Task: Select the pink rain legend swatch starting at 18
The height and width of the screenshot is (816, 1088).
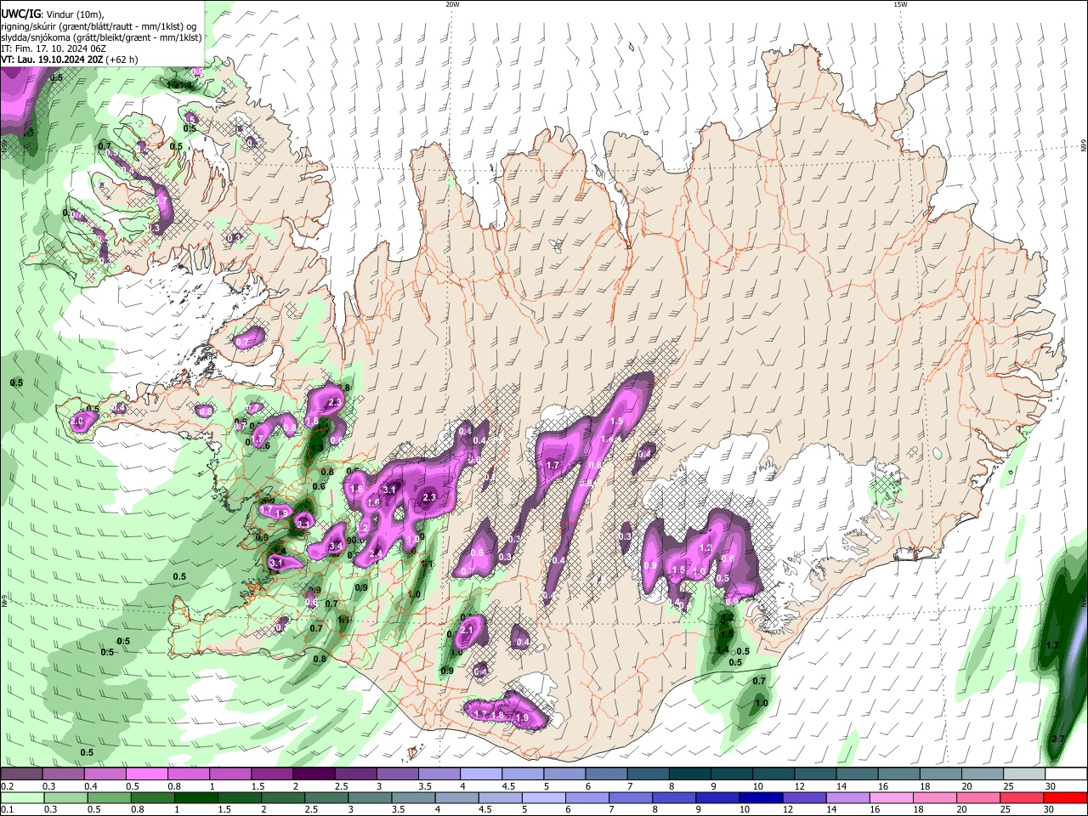Action: click(x=935, y=797)
